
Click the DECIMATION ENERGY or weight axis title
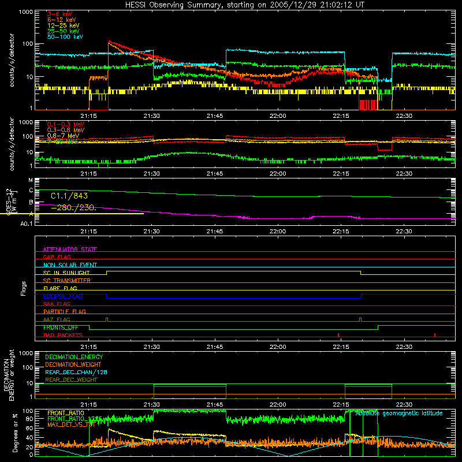9,375
